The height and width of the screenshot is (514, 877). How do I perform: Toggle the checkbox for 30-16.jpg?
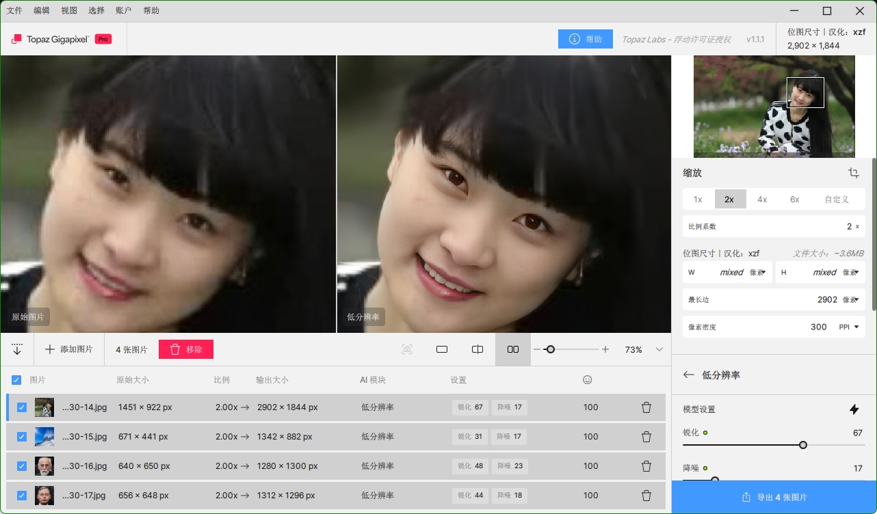tap(22, 466)
